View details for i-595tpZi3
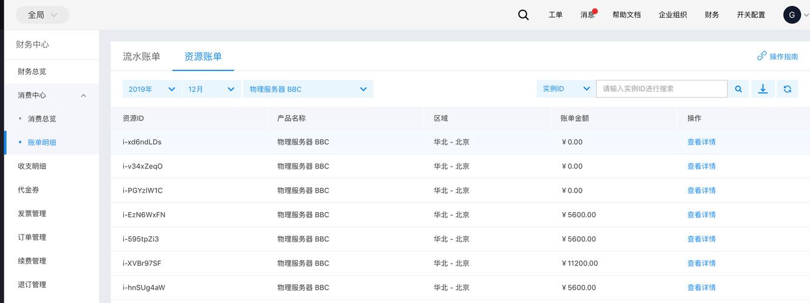The height and width of the screenshot is (303, 810). click(x=701, y=239)
